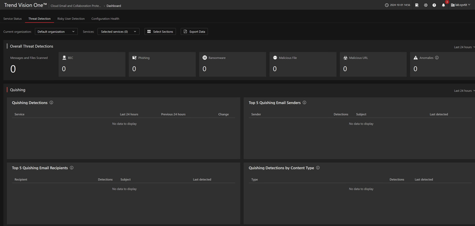Click info icon beside Top 5 Quishing Email Senders
Image resolution: width=475 pixels, height=226 pixels.
(x=304, y=102)
